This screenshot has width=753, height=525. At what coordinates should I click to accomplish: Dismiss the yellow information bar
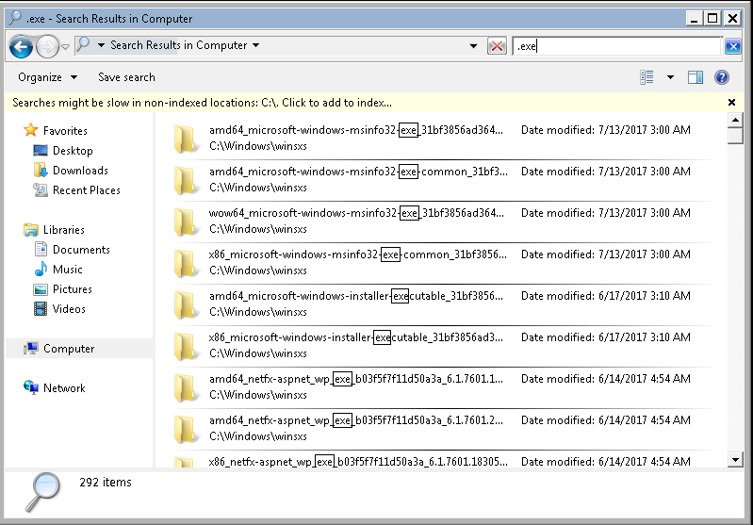(731, 103)
